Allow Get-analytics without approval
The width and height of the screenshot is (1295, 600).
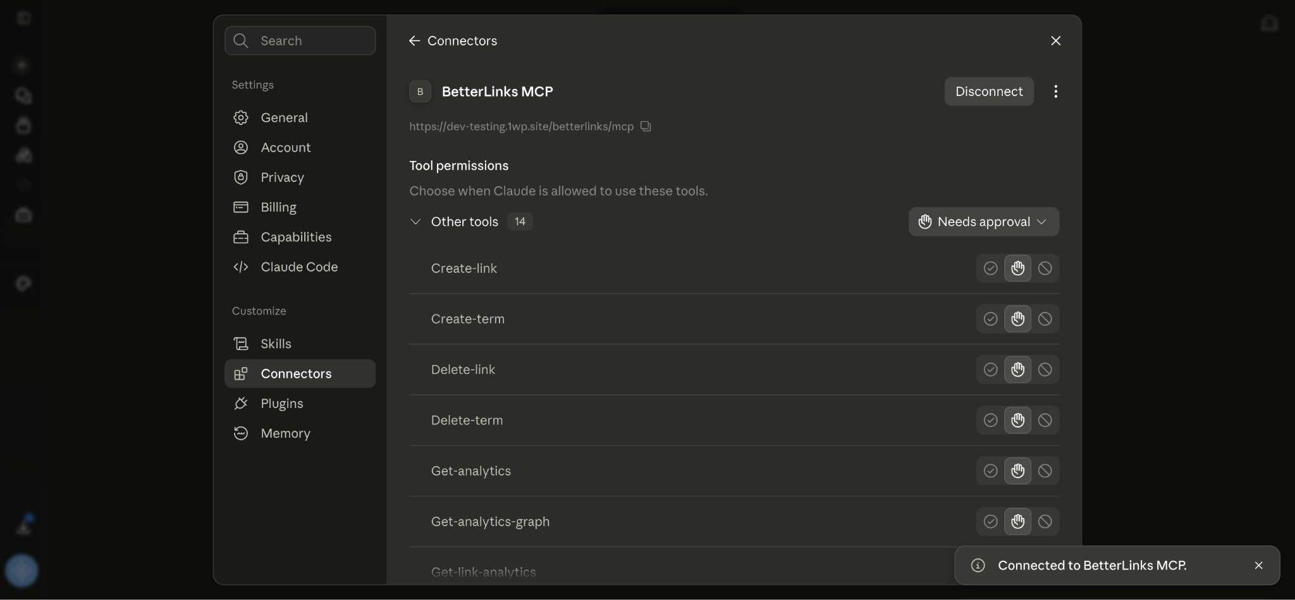pos(990,471)
